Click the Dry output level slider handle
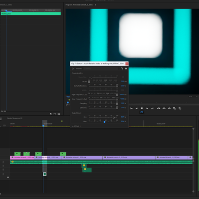 (x=114, y=118)
